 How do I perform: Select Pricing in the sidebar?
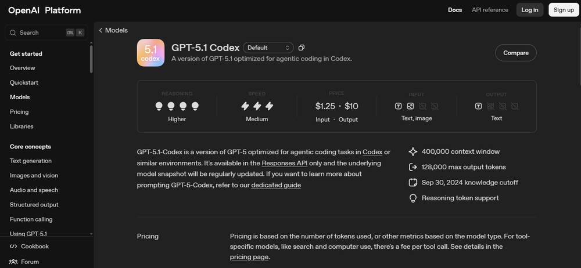19,112
